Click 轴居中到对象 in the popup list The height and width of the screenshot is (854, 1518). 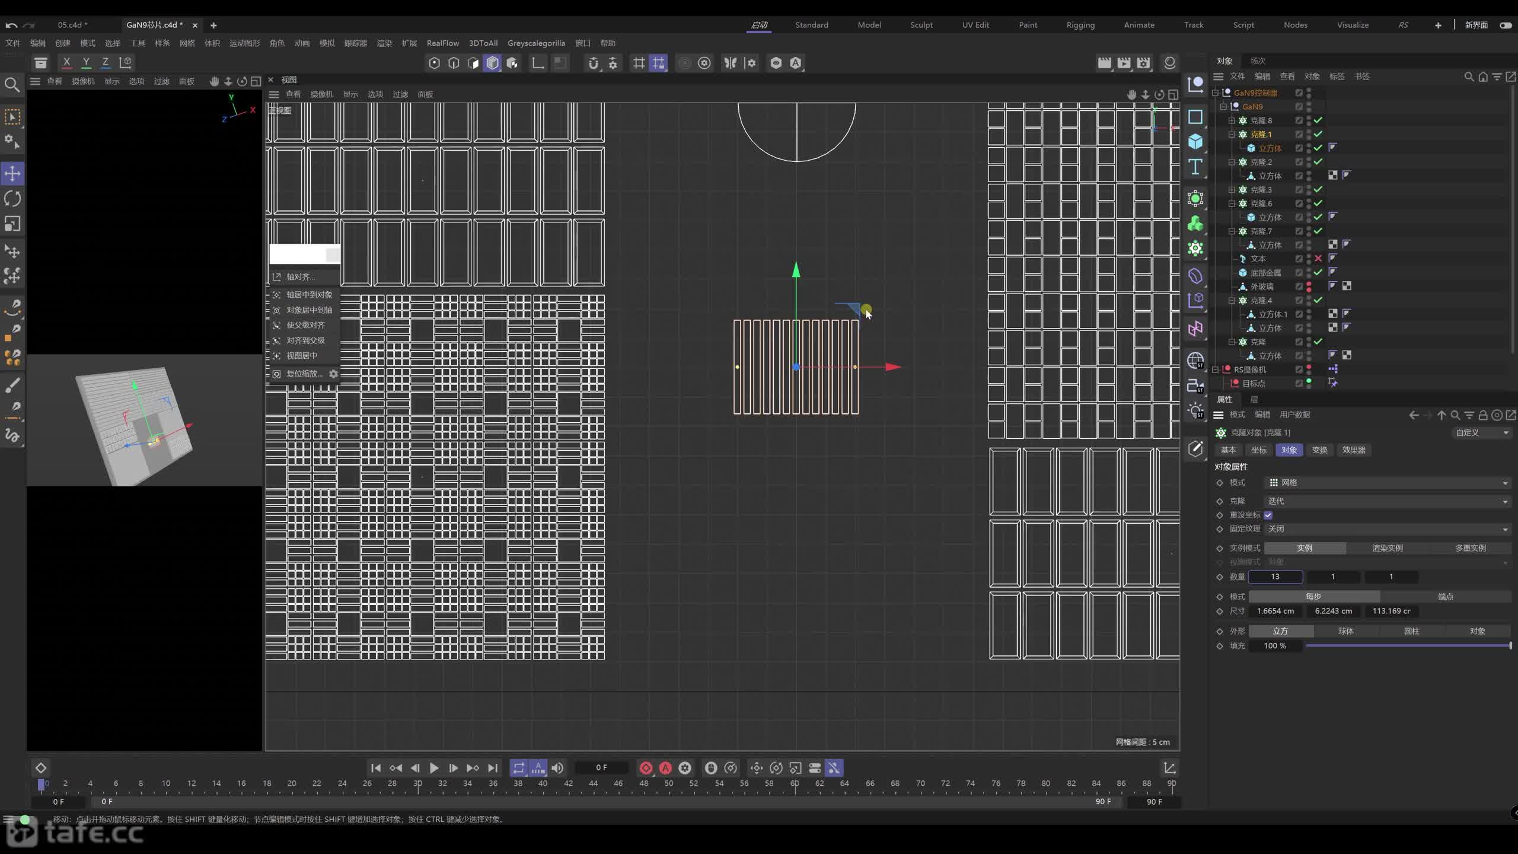point(309,295)
